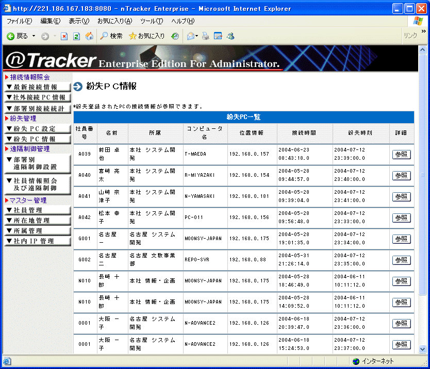Click the Back (戻る) navigation button

pyautogui.click(x=18, y=36)
